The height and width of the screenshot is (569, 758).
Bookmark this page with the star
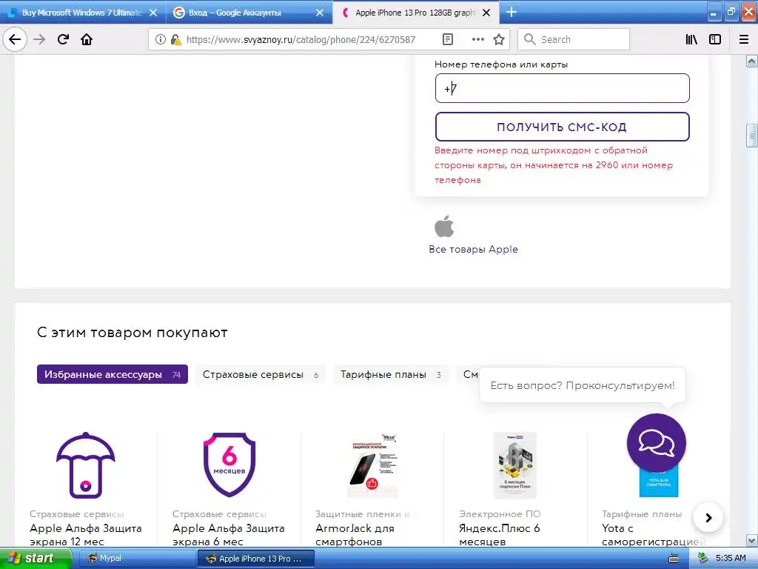coord(499,39)
